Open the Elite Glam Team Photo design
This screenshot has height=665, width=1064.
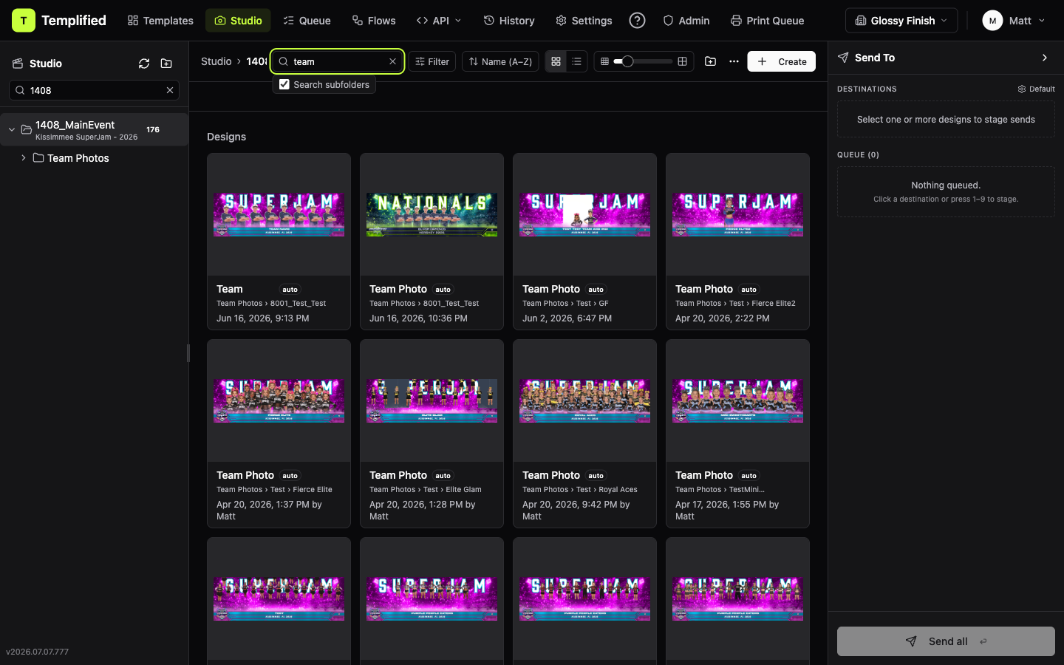(432, 434)
